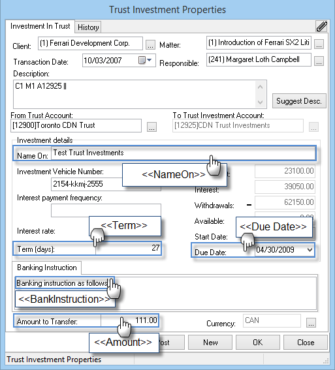Viewport: 335px width, 370px height.
Task: Click the To Trust Investment Account field
Action: (x=238, y=125)
